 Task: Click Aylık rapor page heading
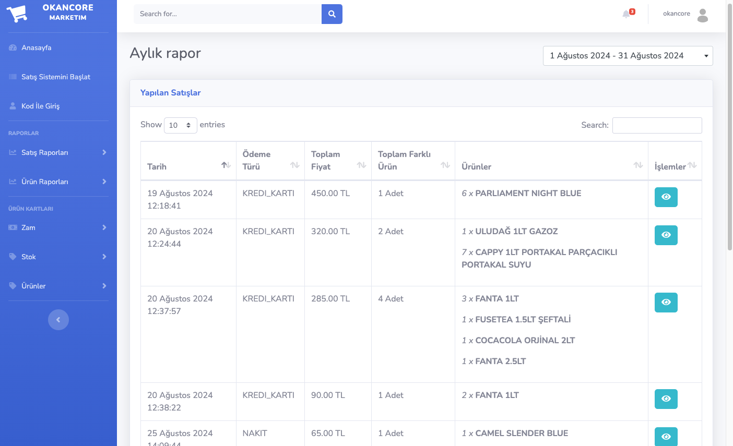tap(165, 53)
